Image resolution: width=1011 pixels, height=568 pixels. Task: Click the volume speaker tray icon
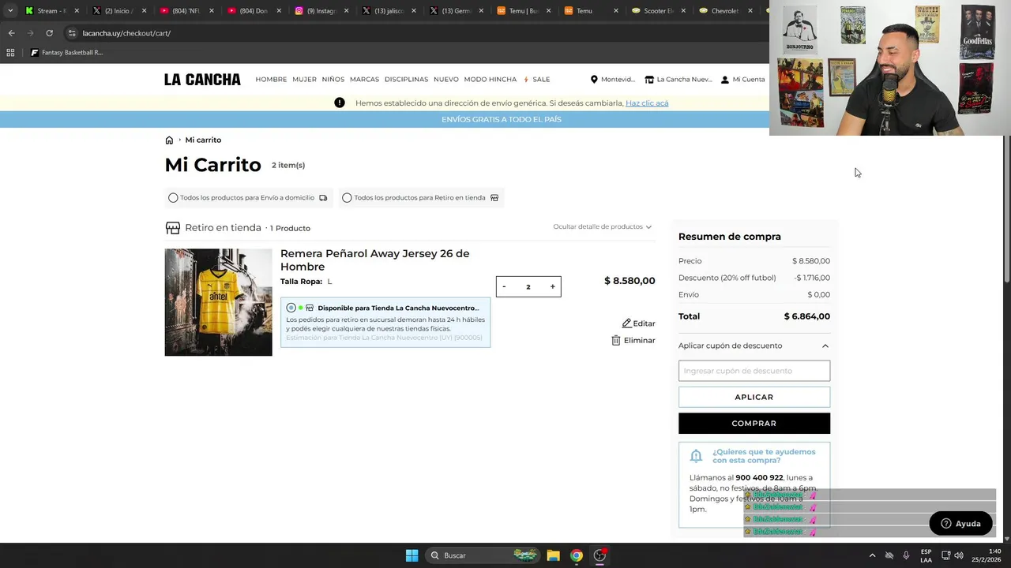pyautogui.click(x=959, y=555)
